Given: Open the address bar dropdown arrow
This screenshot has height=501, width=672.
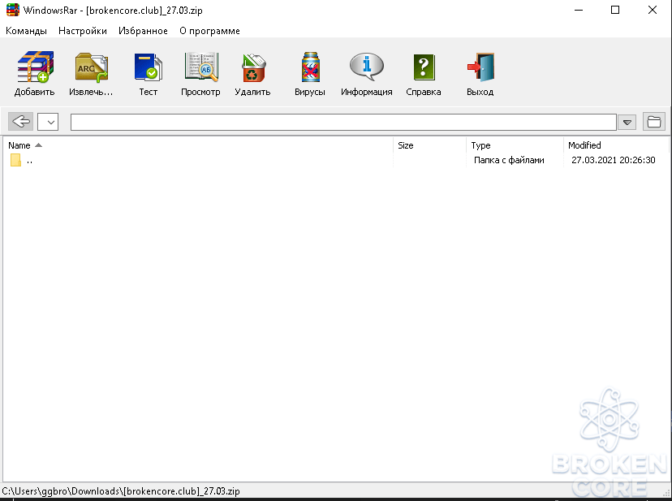Looking at the screenshot, I should [627, 123].
